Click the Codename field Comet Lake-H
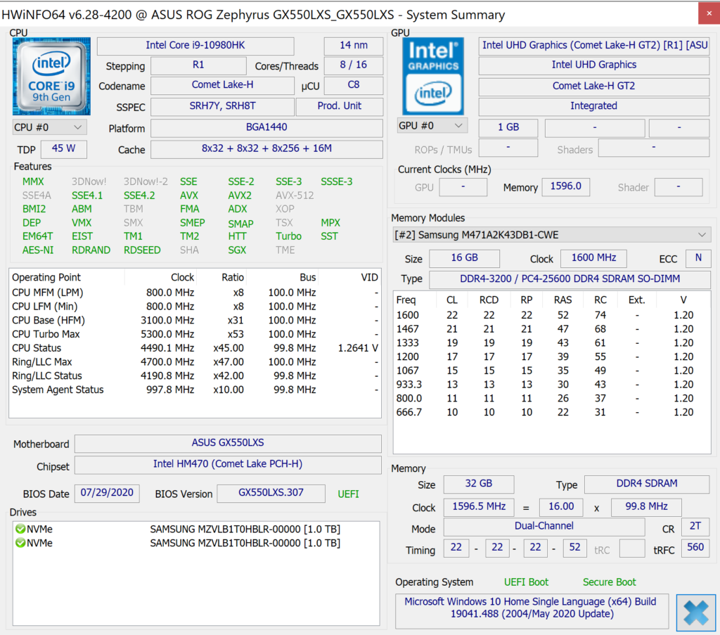The width and height of the screenshot is (720, 635). 222,85
